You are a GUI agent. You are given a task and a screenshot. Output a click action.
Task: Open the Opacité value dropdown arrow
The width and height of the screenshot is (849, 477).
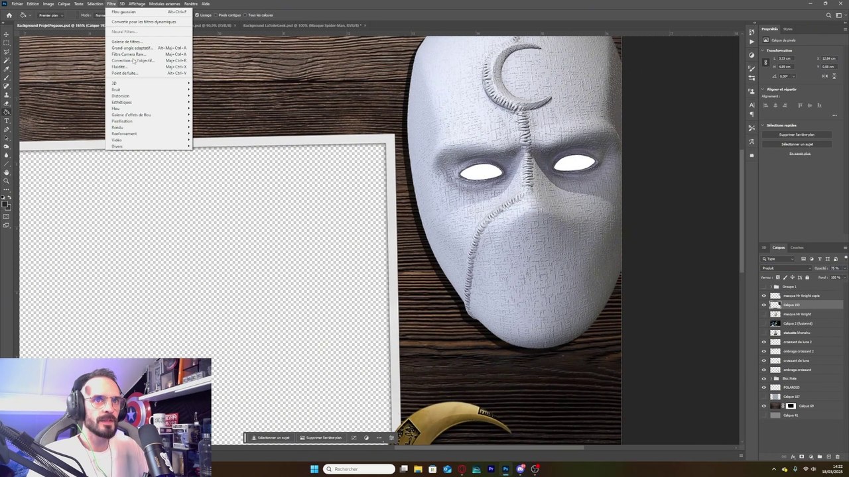(845, 268)
